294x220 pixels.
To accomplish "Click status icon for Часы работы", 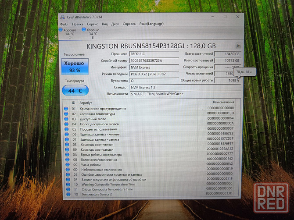I will [x=68, y=165].
